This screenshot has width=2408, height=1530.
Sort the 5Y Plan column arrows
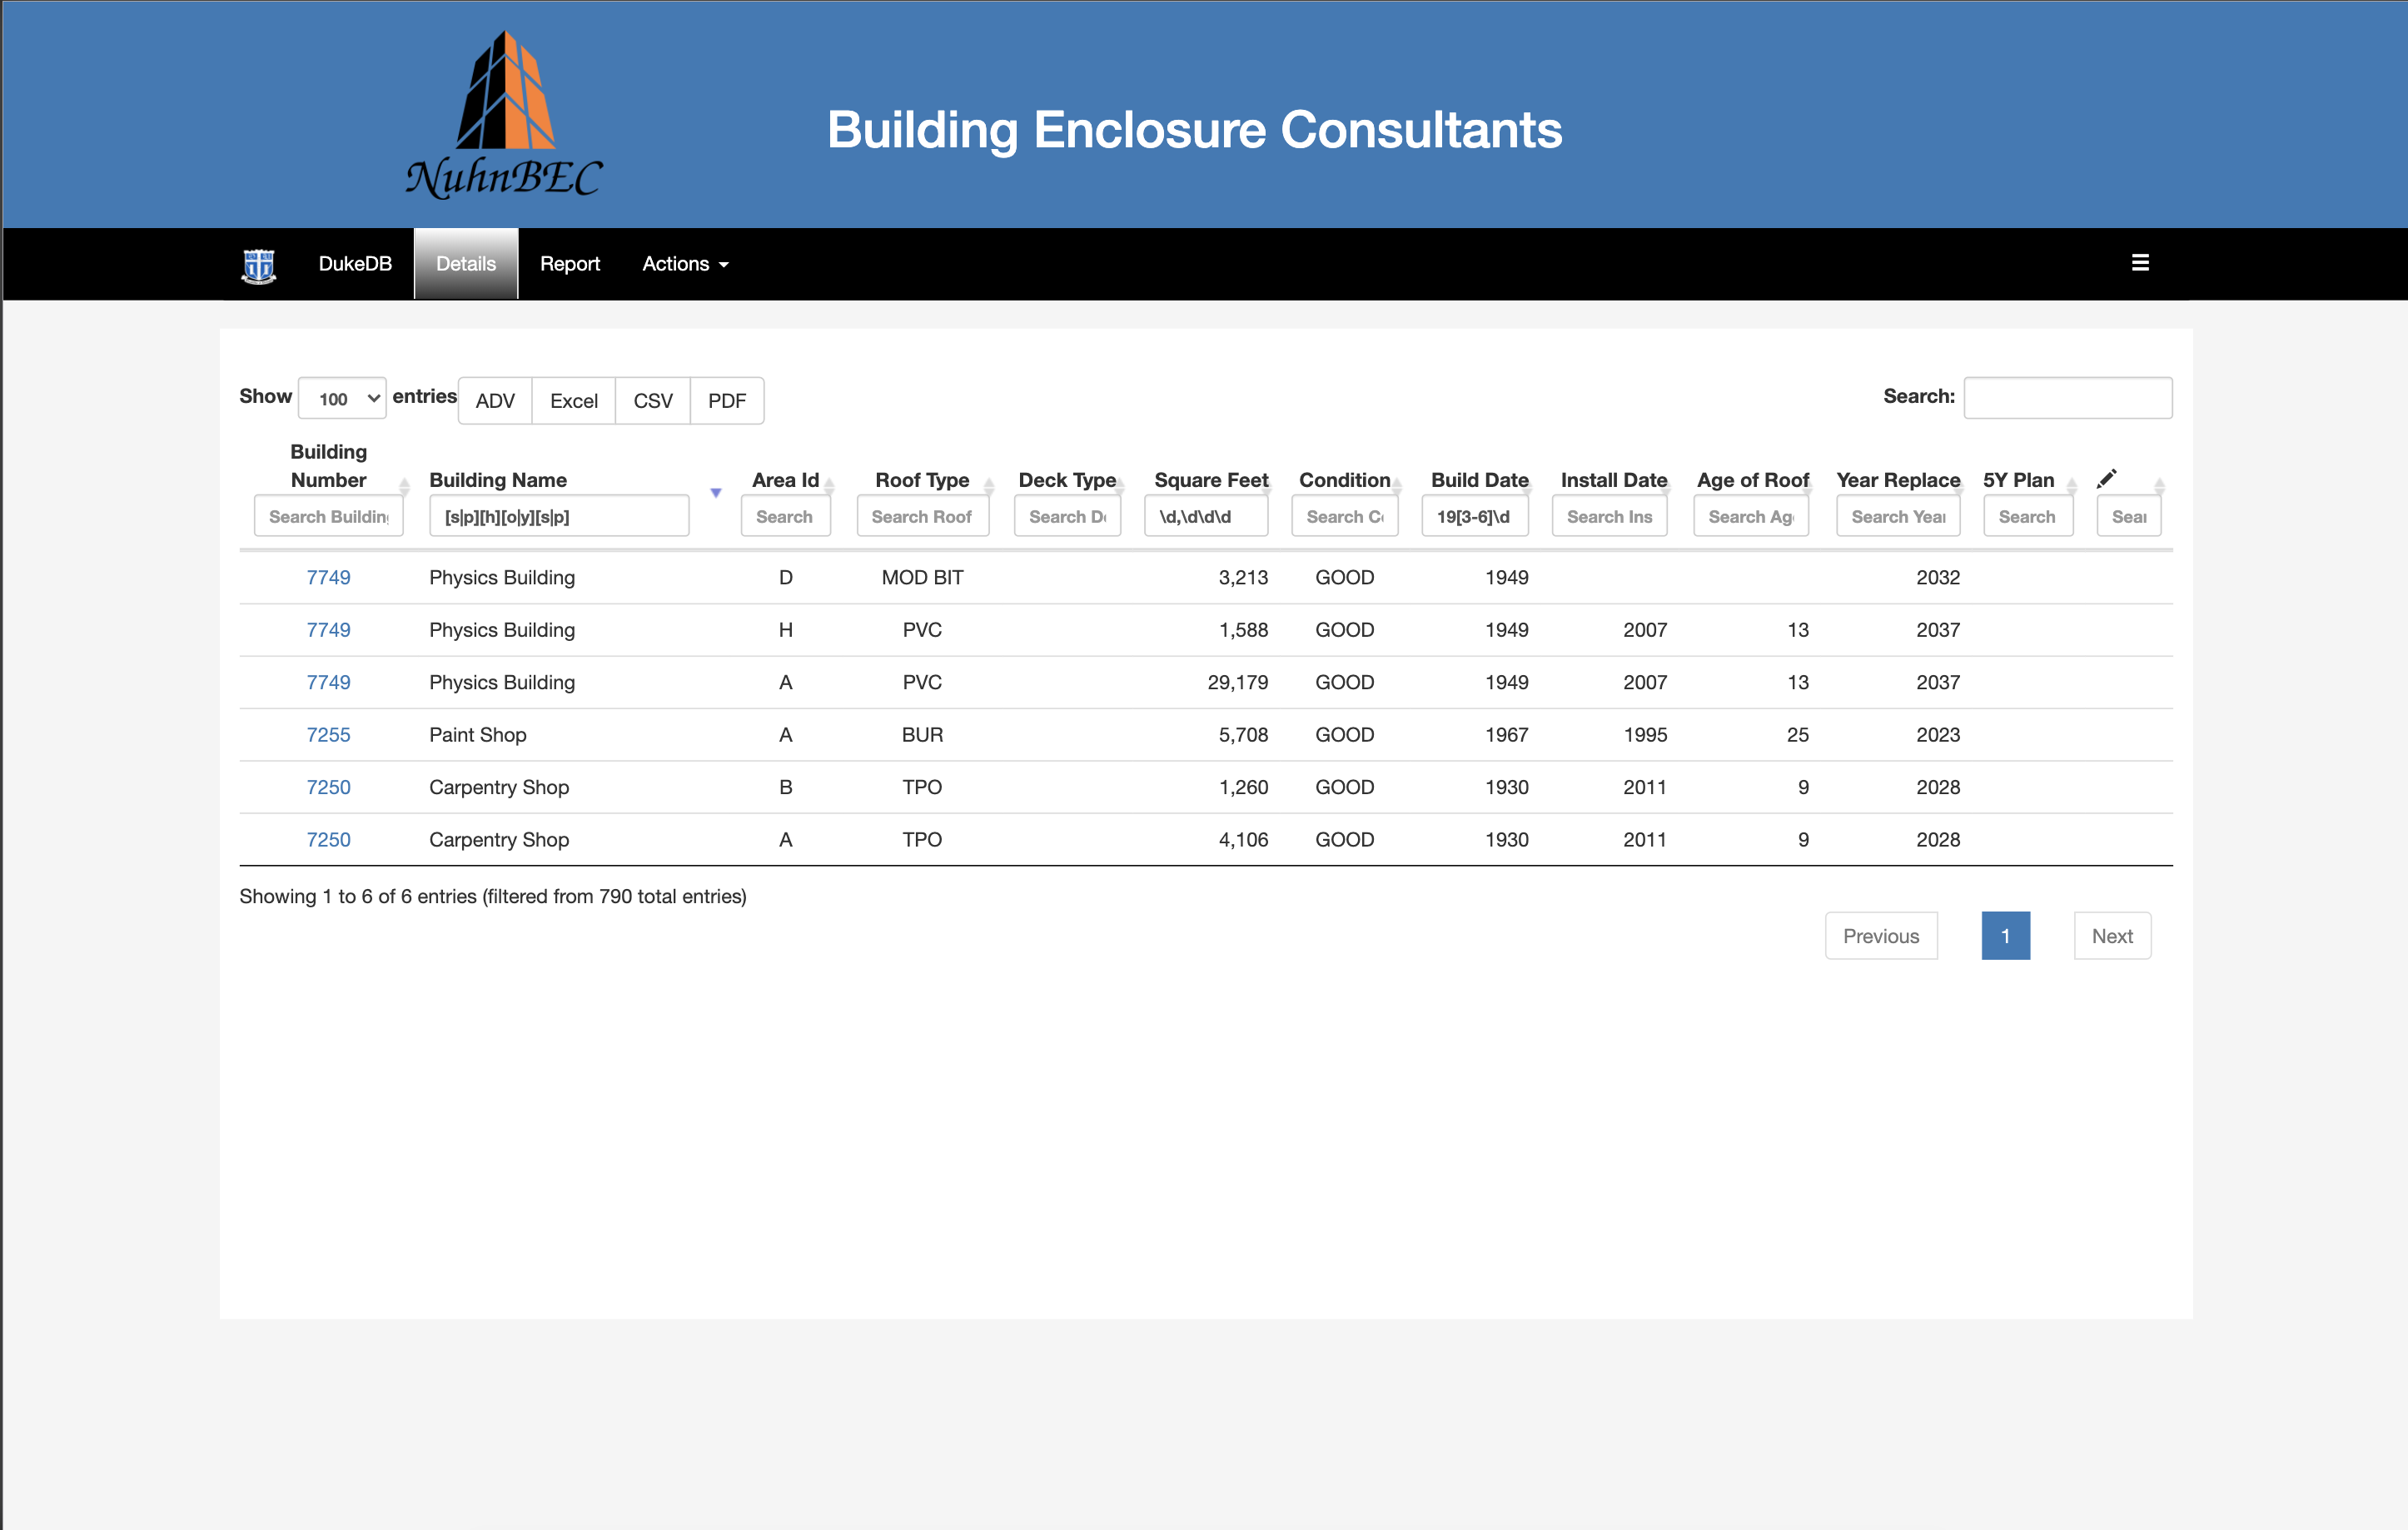pyautogui.click(x=2071, y=486)
